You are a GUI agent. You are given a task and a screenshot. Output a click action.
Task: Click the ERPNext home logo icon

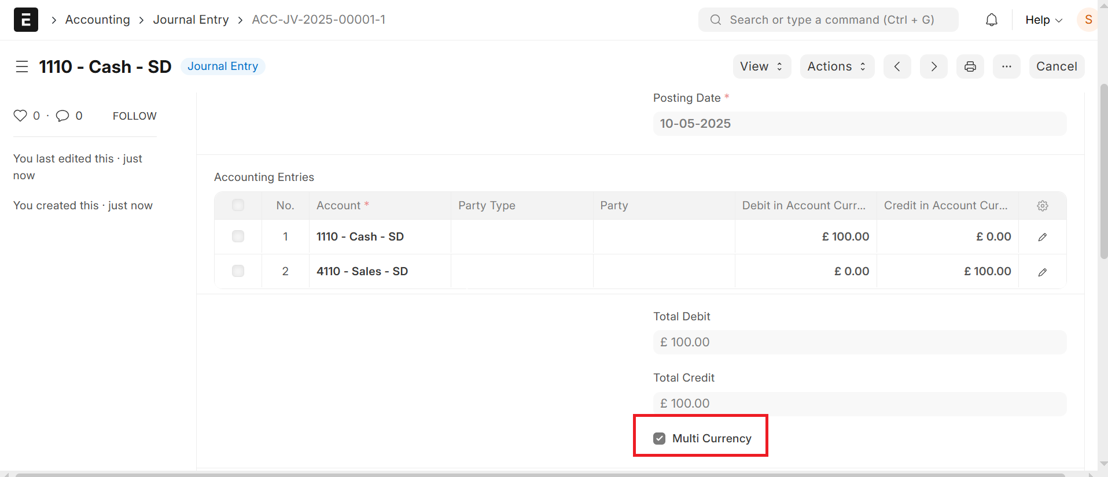(26, 20)
